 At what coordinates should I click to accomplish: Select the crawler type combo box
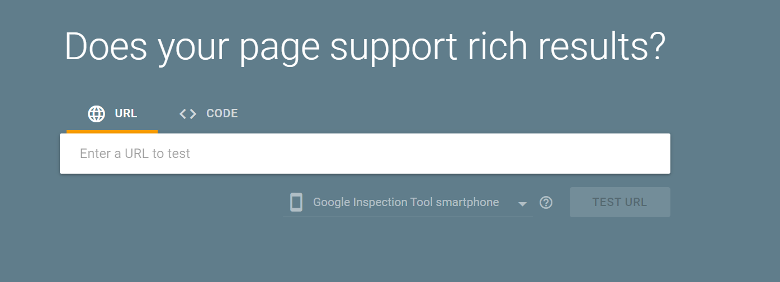coord(408,202)
